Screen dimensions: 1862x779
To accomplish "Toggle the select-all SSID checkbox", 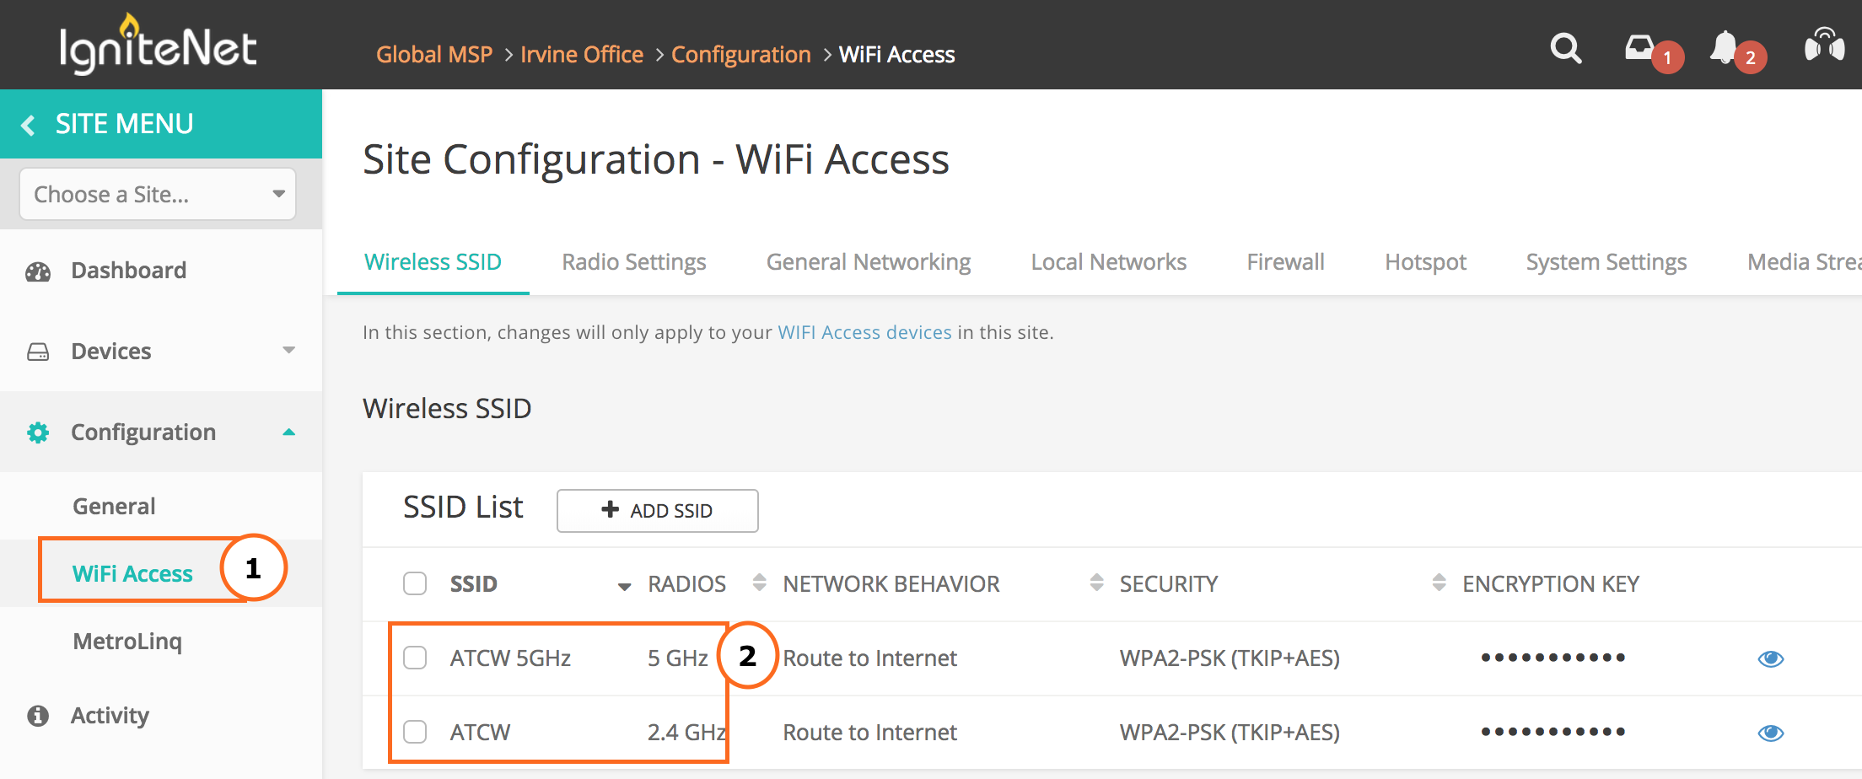I will [415, 583].
